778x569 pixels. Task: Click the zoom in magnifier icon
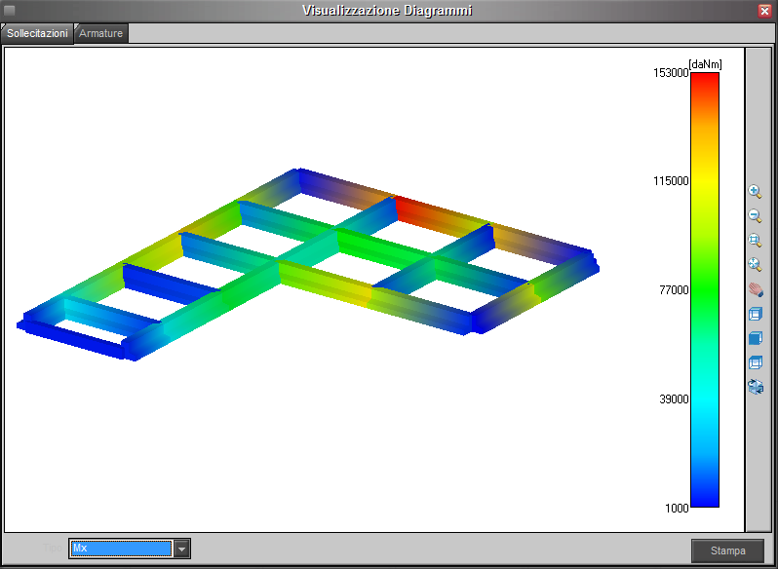coord(755,192)
